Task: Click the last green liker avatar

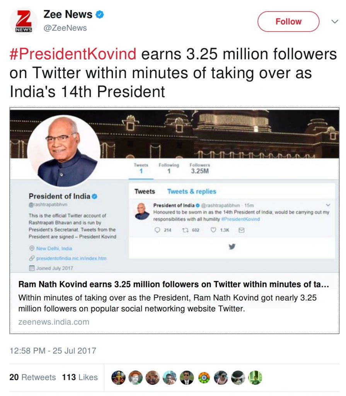Action: click(255, 377)
